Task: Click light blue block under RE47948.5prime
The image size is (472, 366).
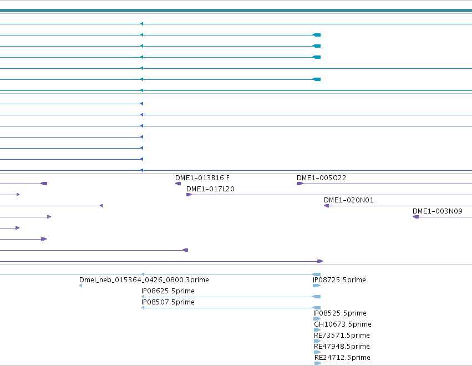Action: click(x=317, y=353)
